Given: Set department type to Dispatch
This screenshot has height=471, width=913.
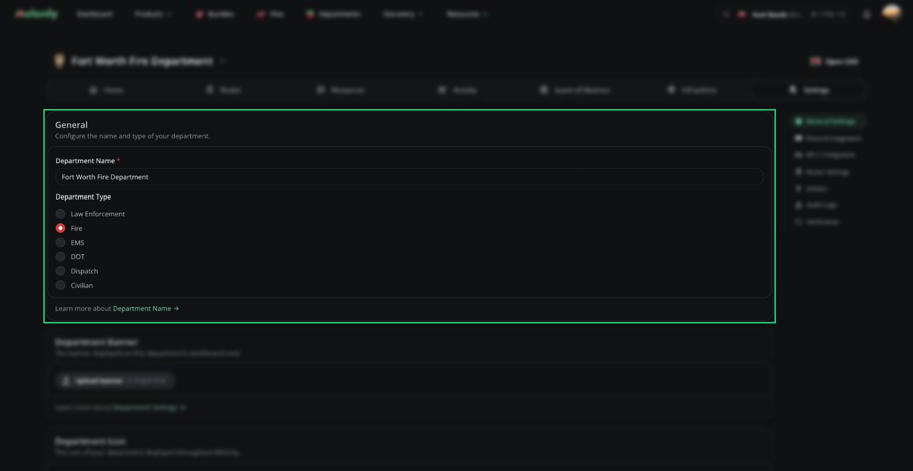Looking at the screenshot, I should point(60,271).
